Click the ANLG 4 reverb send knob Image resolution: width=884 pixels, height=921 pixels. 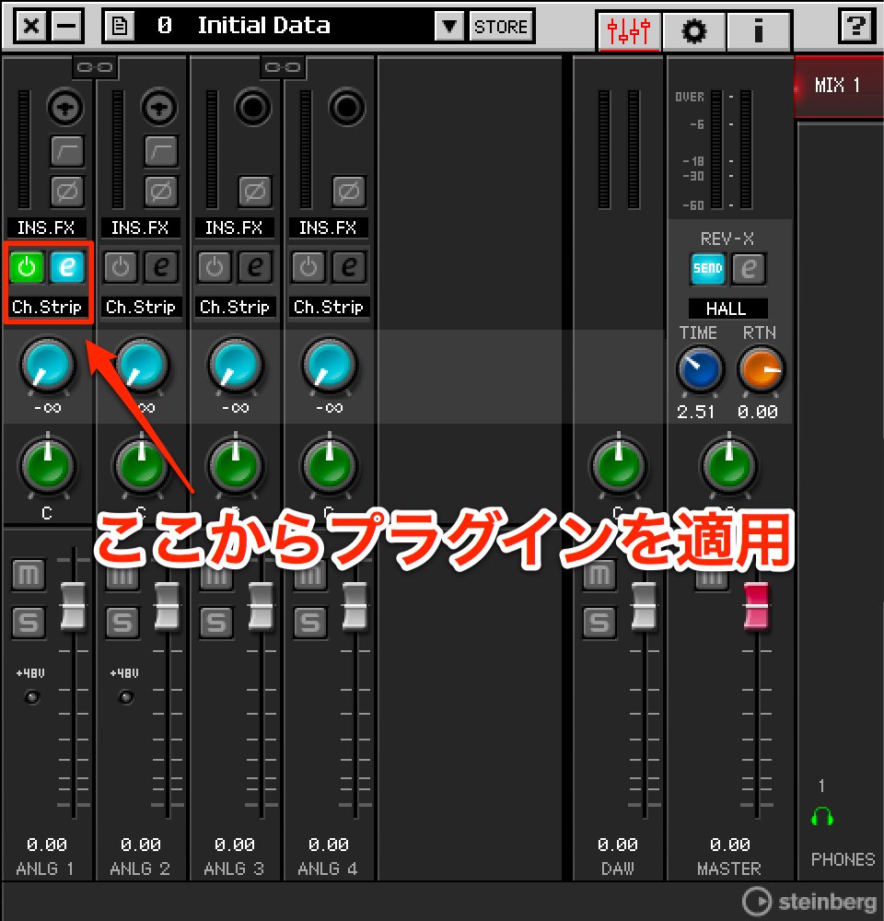(329, 366)
